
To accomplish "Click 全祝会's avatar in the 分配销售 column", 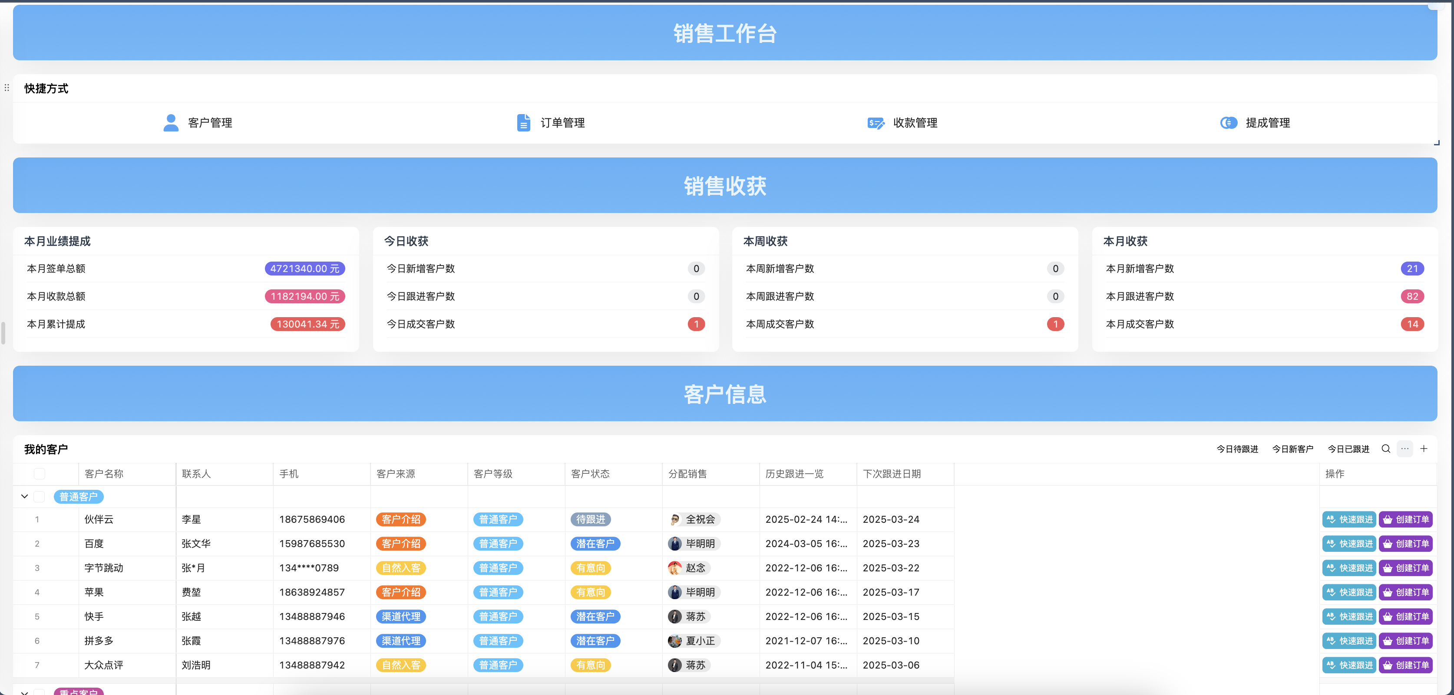I will (675, 519).
